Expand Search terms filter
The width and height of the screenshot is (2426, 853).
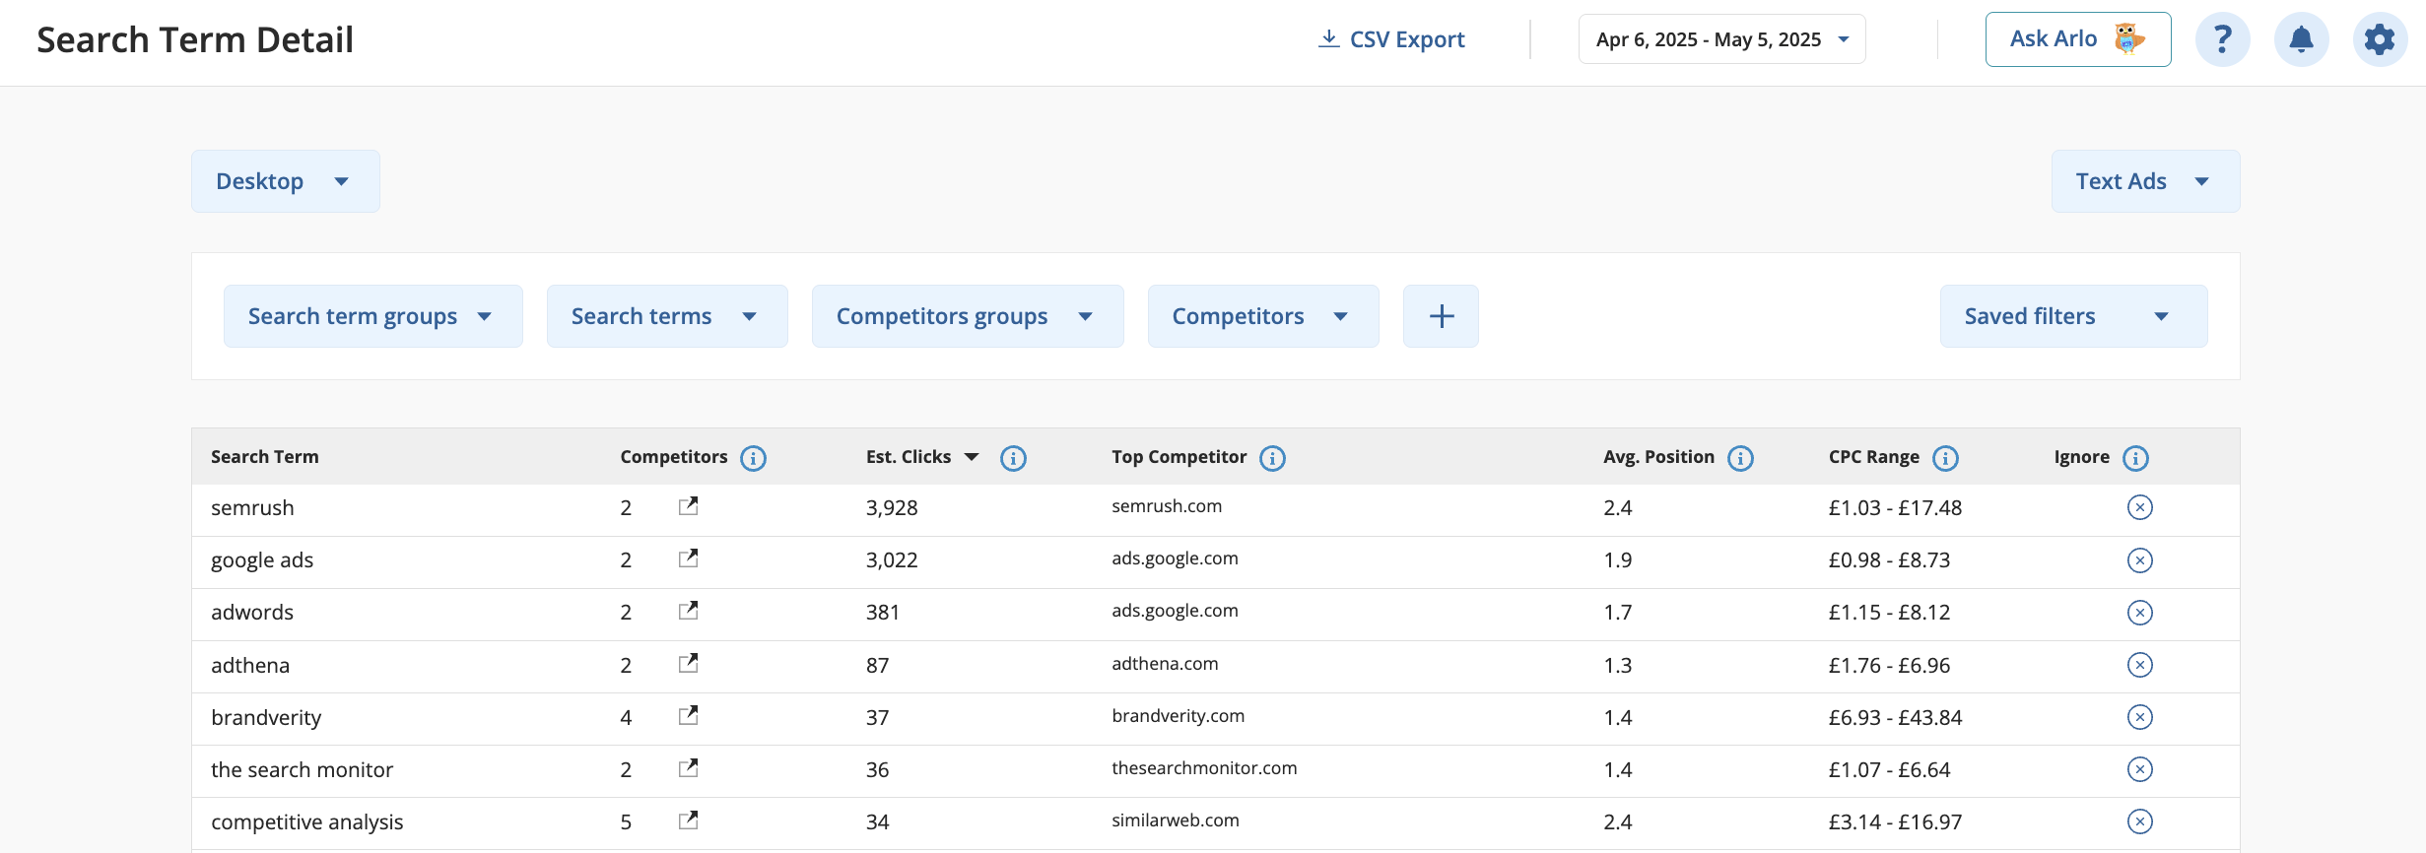point(666,316)
